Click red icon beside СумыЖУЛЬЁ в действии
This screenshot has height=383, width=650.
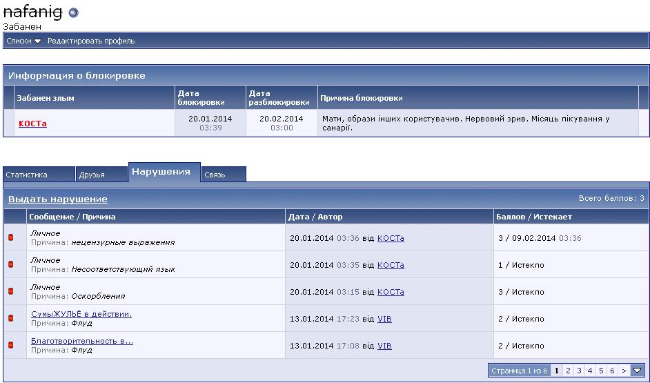10,318
